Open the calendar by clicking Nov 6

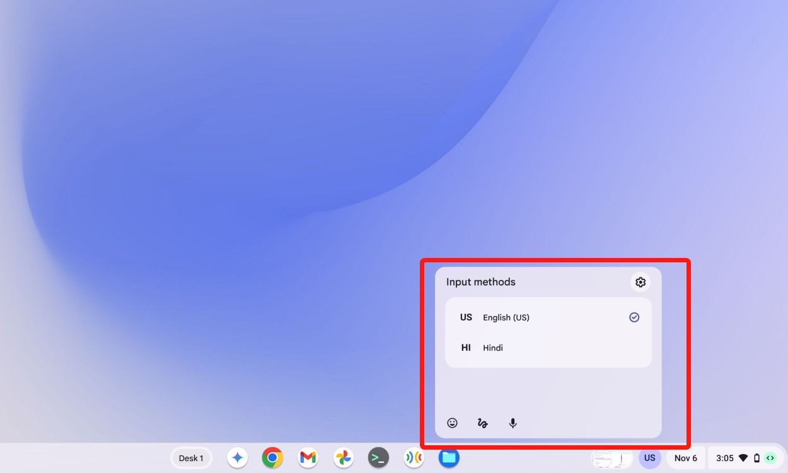click(685, 458)
